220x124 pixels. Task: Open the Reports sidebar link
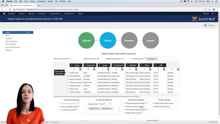8,50
